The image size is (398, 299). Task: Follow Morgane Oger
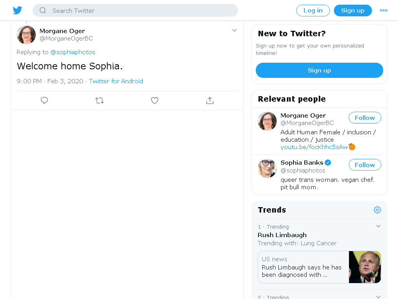point(365,118)
